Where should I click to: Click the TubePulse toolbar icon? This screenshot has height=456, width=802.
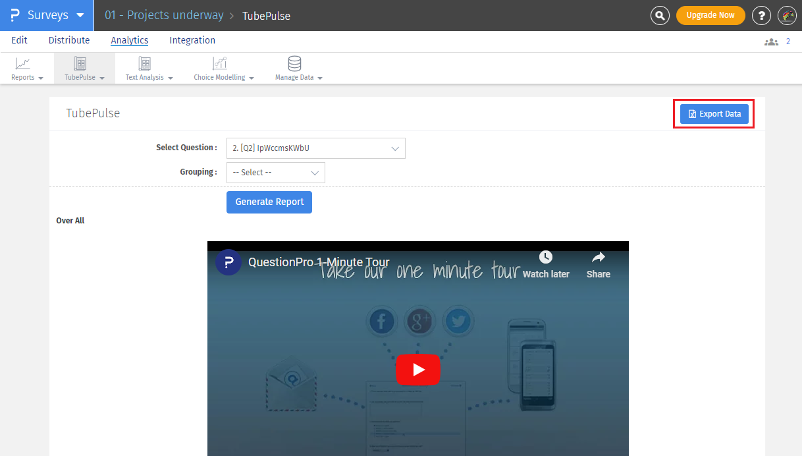(x=80, y=63)
